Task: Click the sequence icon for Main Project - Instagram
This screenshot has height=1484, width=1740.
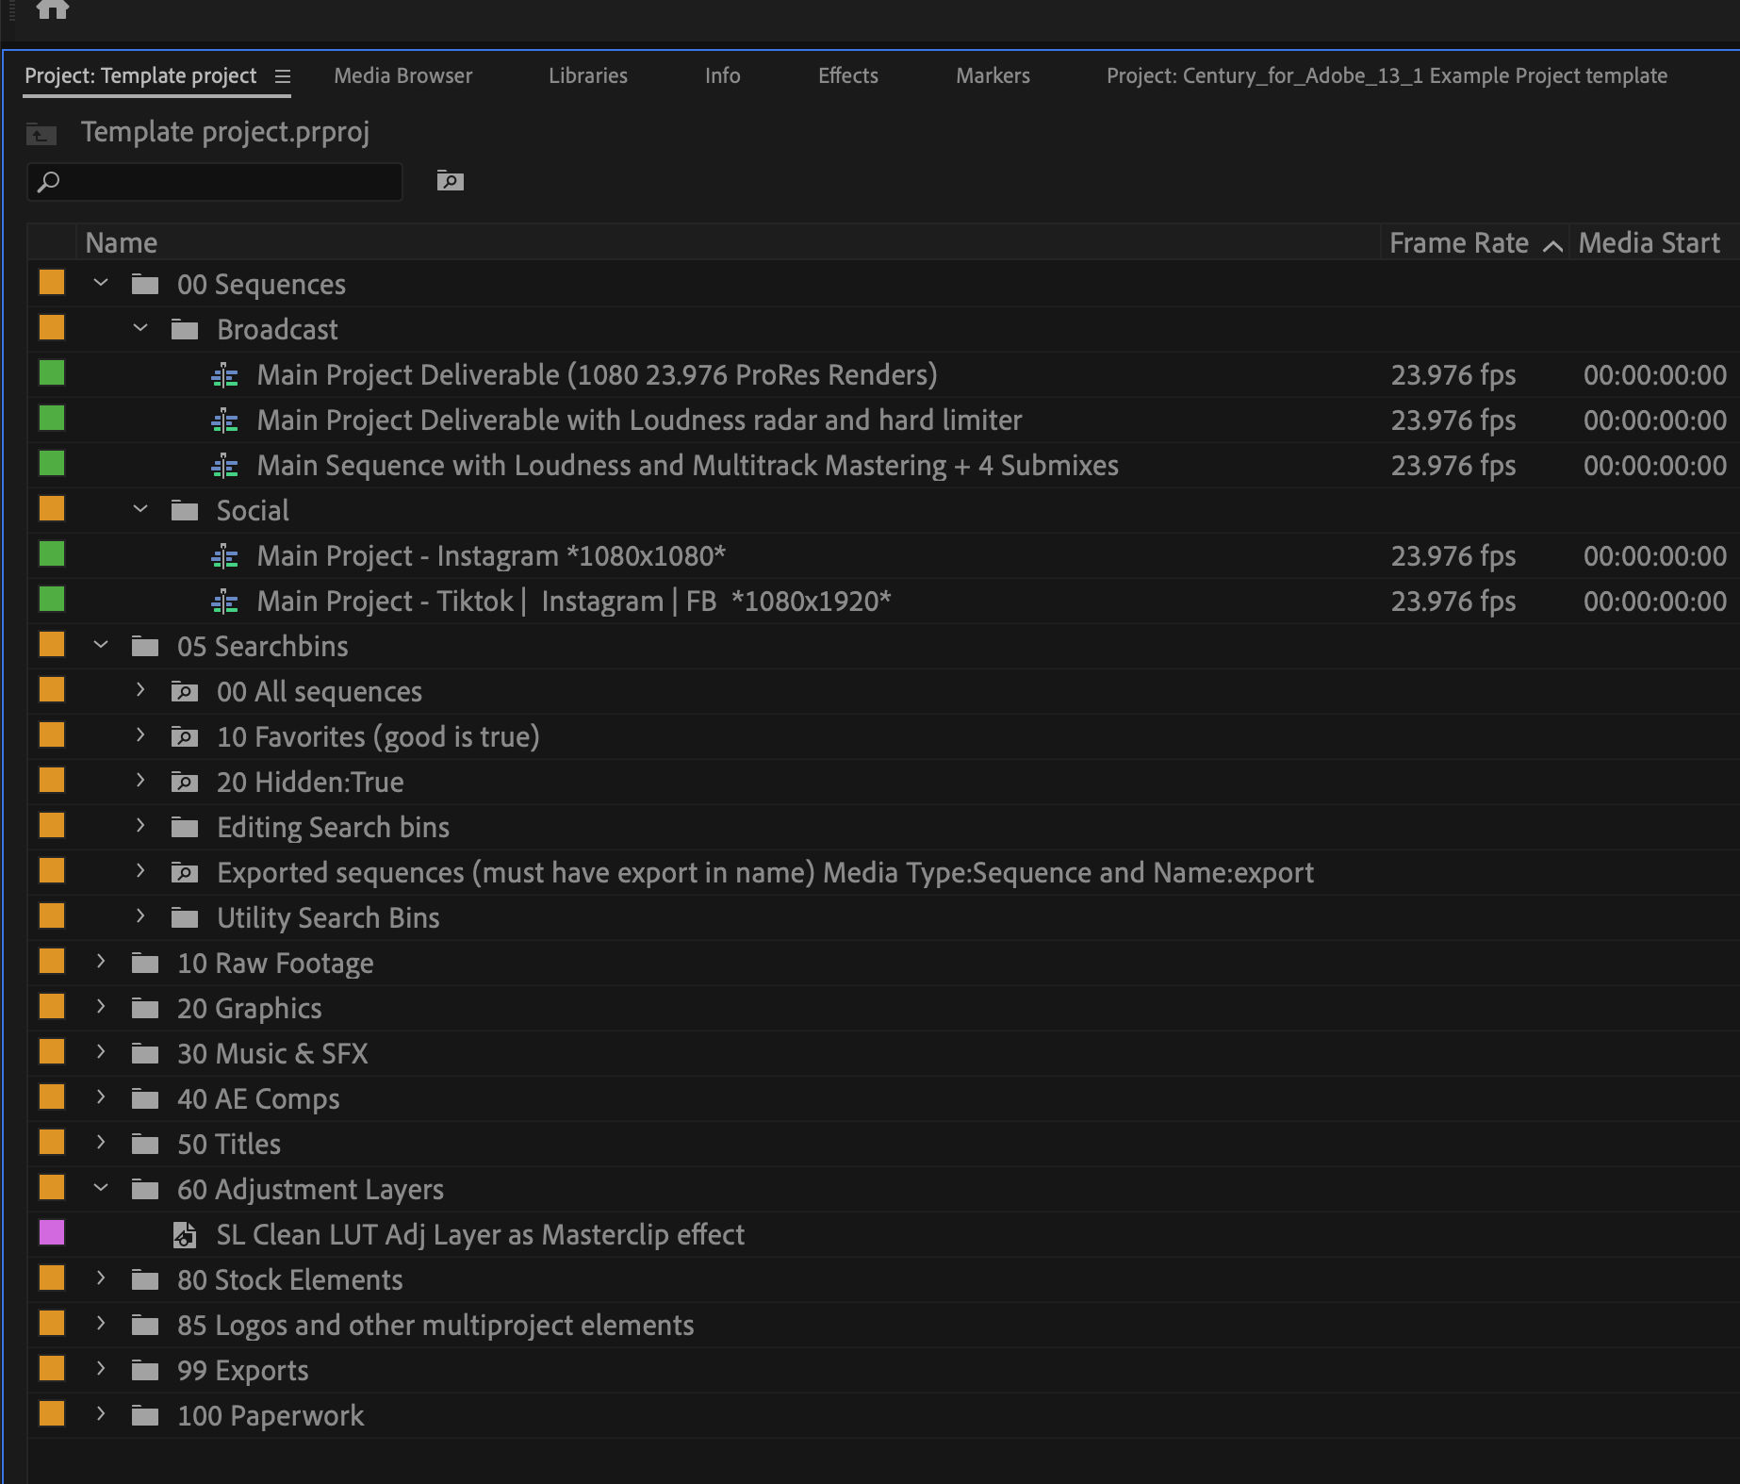Action: (225, 555)
